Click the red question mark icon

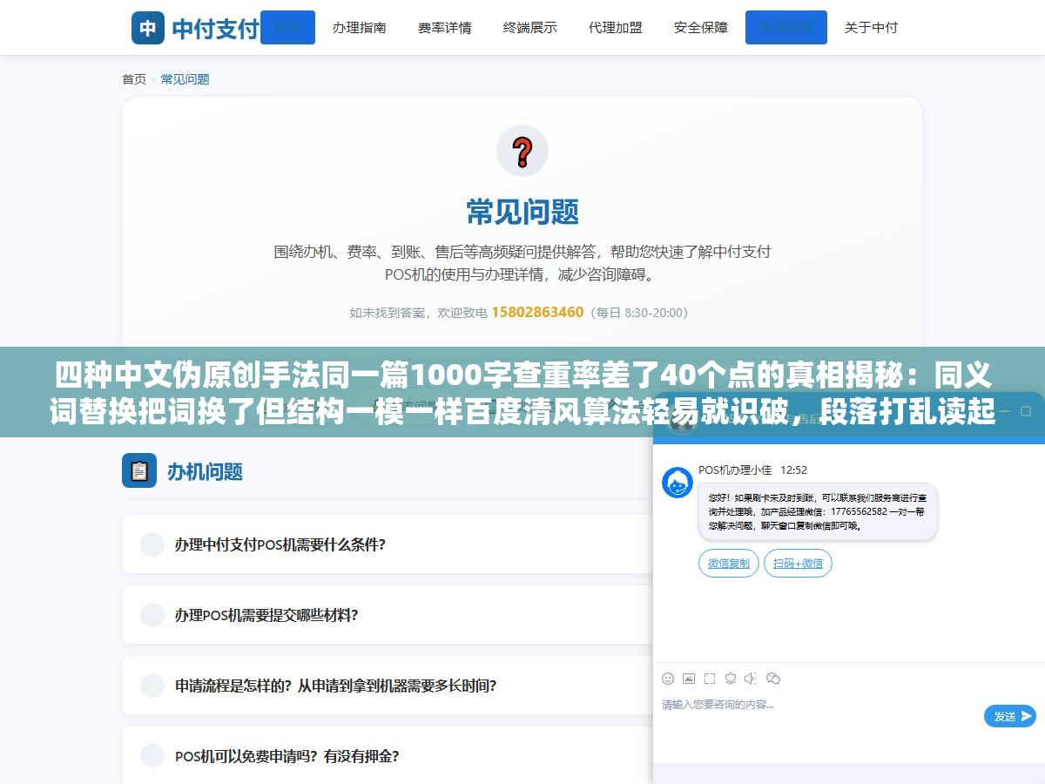click(522, 151)
